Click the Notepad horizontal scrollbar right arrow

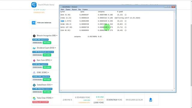tap(172, 91)
